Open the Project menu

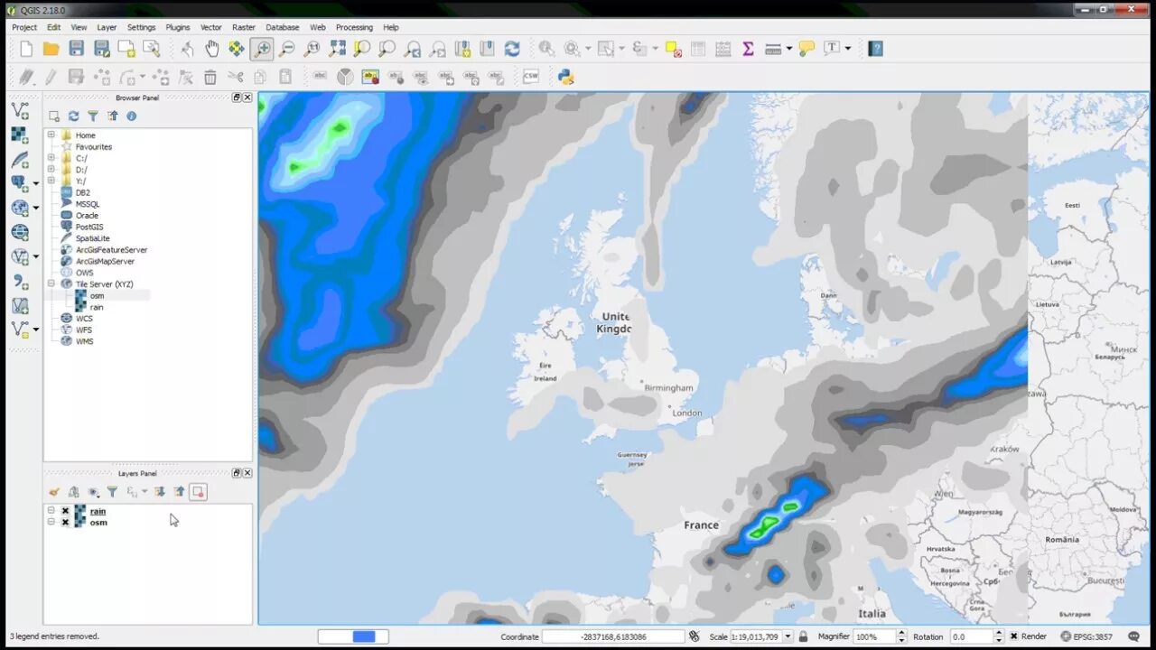pyautogui.click(x=24, y=27)
